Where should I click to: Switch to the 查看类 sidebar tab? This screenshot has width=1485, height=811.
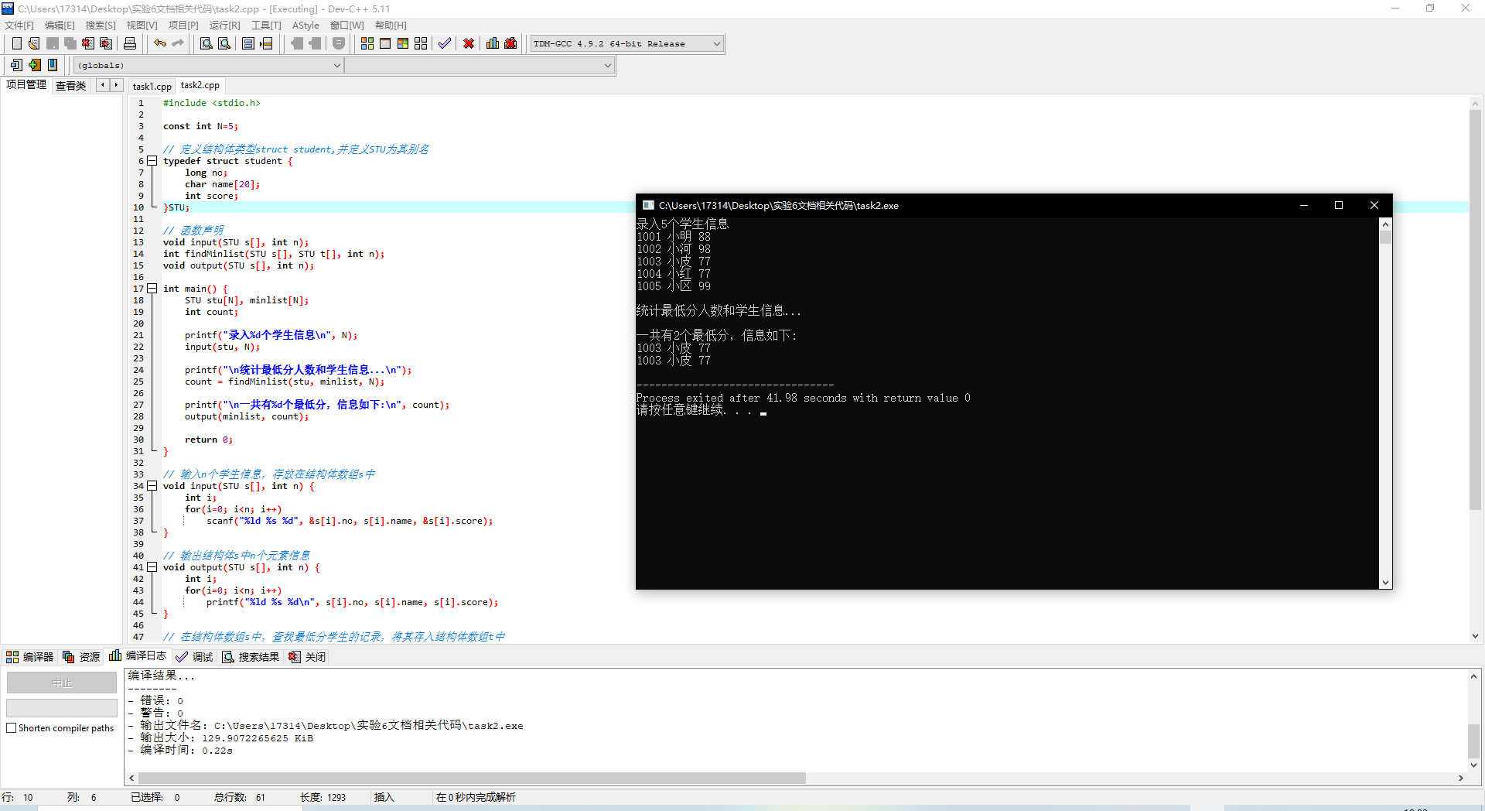tap(70, 85)
